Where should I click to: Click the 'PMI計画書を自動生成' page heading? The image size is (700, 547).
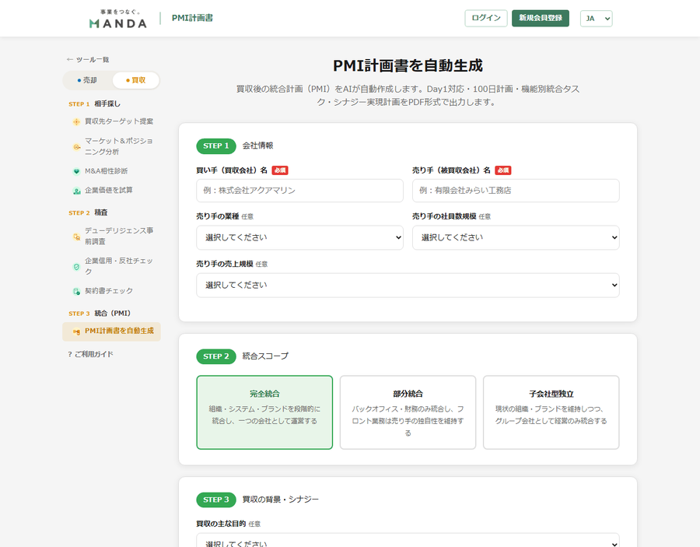408,65
